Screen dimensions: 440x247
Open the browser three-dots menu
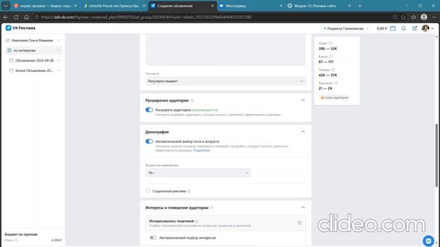tap(434, 17)
